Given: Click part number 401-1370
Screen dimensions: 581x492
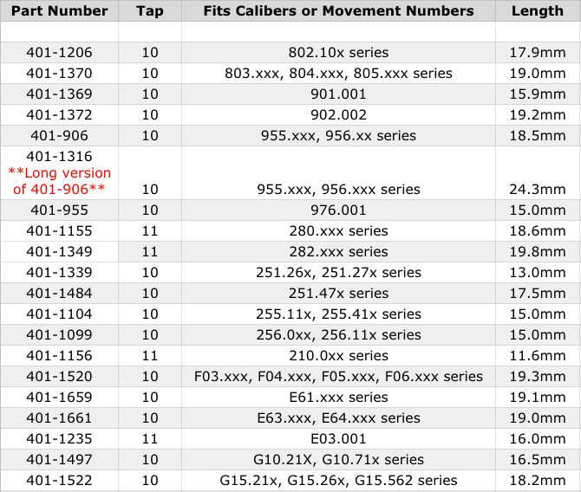Looking at the screenshot, I should [x=58, y=74].
